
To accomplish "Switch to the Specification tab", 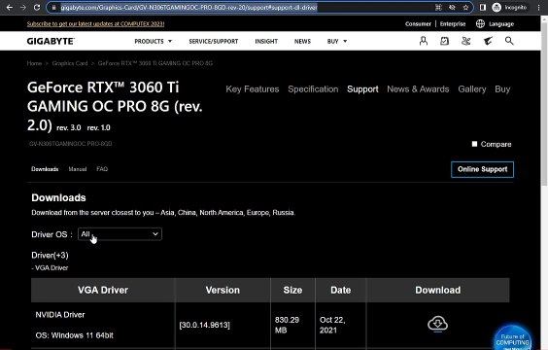I will point(313,89).
